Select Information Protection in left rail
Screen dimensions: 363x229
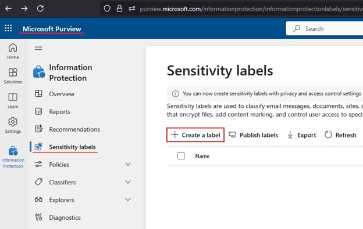tap(13, 157)
